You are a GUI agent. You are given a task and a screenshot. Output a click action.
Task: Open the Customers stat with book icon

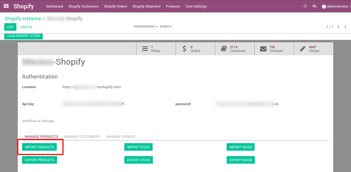tap(235, 49)
